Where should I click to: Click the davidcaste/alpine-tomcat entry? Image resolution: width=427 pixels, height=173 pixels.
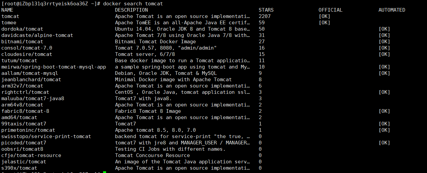pos(37,35)
